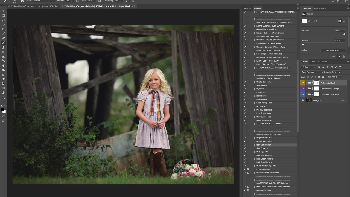The image size is (350, 197).
Task: Click the Select and Mask button
Action: tap(333, 51)
